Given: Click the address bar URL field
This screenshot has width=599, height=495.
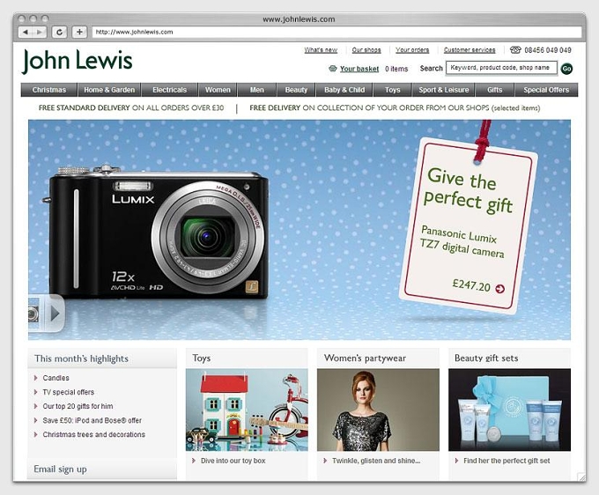Looking at the screenshot, I should click(336, 32).
